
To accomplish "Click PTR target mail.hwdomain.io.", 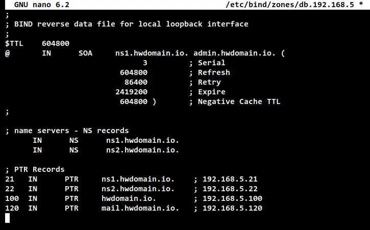I will tap(140, 208).
